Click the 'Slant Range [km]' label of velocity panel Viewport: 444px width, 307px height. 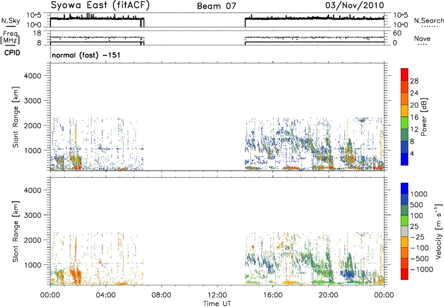click(x=16, y=232)
